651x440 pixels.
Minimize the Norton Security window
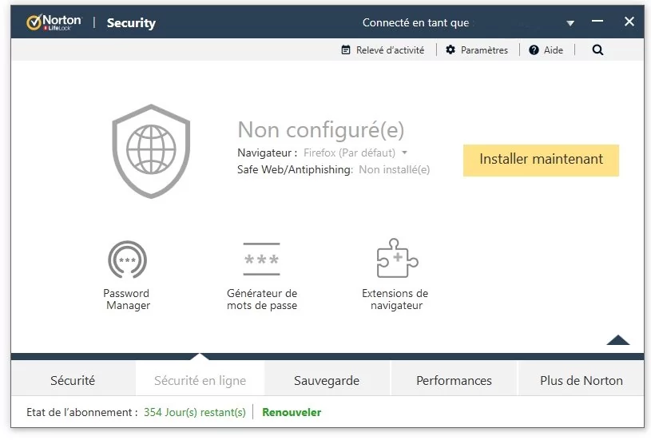click(x=597, y=21)
